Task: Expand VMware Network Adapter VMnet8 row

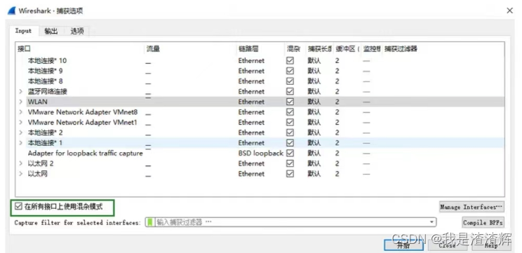Action: (20, 112)
